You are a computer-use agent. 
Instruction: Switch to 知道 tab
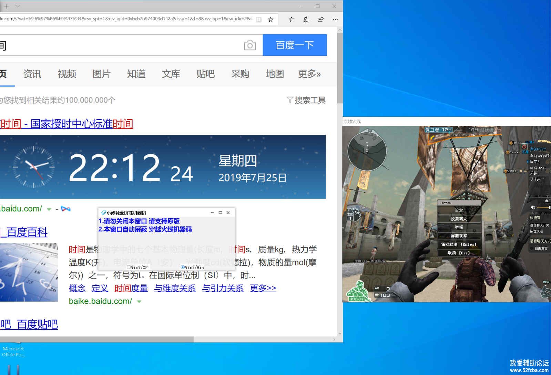click(136, 74)
